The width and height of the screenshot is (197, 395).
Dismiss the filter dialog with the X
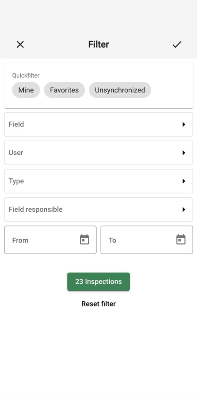point(20,44)
